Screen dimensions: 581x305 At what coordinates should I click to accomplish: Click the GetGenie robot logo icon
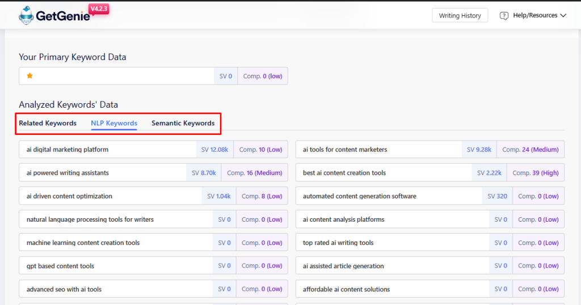coord(26,15)
